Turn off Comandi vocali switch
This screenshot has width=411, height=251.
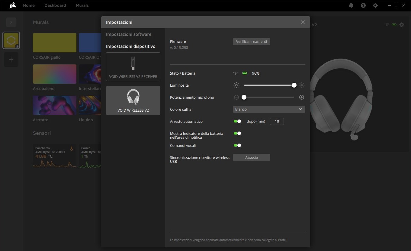point(237,145)
